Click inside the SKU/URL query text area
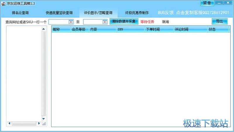The image size is (234, 132). [x=23, y=73]
